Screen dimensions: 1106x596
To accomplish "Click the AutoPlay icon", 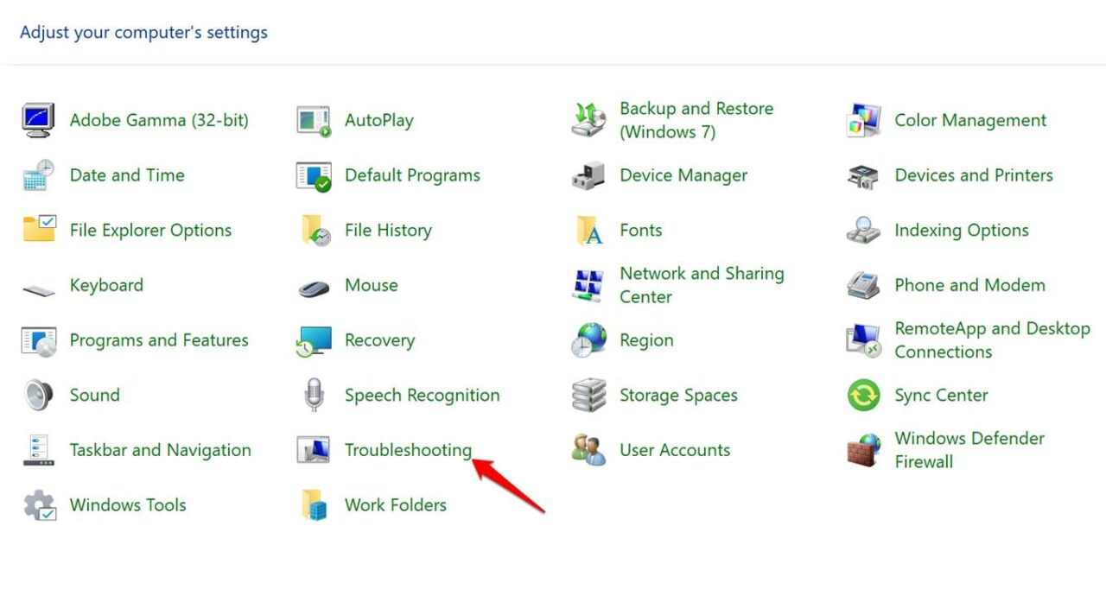I will [x=314, y=120].
